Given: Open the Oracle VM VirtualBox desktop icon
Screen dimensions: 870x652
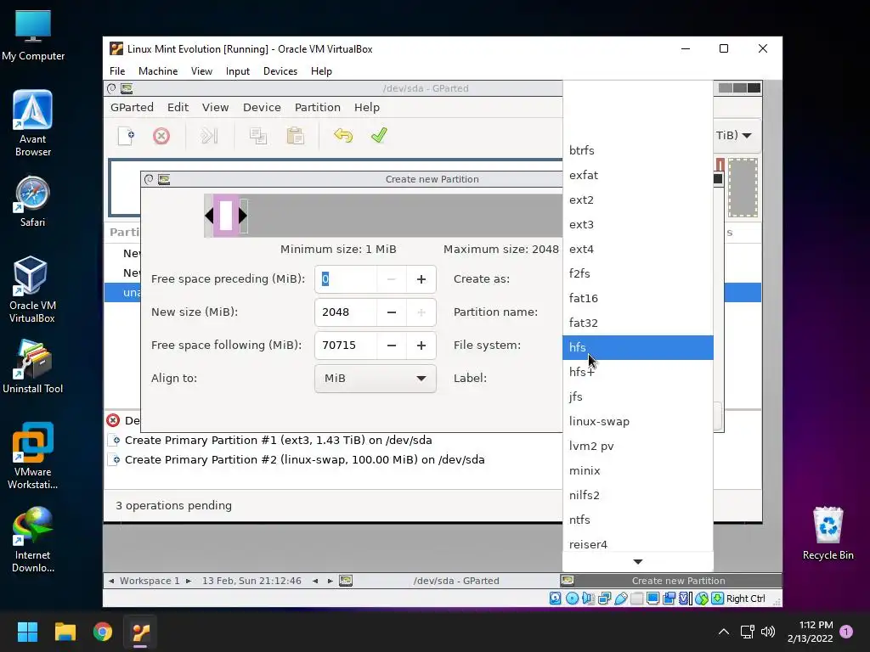Looking at the screenshot, I should point(32,289).
